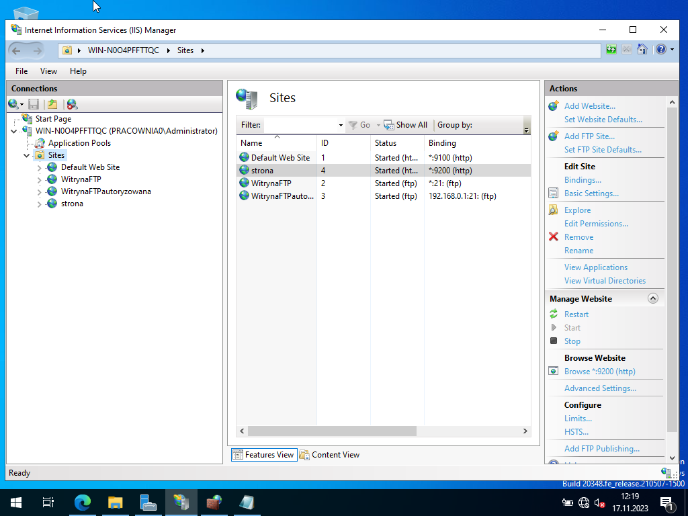Click the Stop black square icon
Image resolution: width=688 pixels, height=516 pixels.
tap(554, 341)
